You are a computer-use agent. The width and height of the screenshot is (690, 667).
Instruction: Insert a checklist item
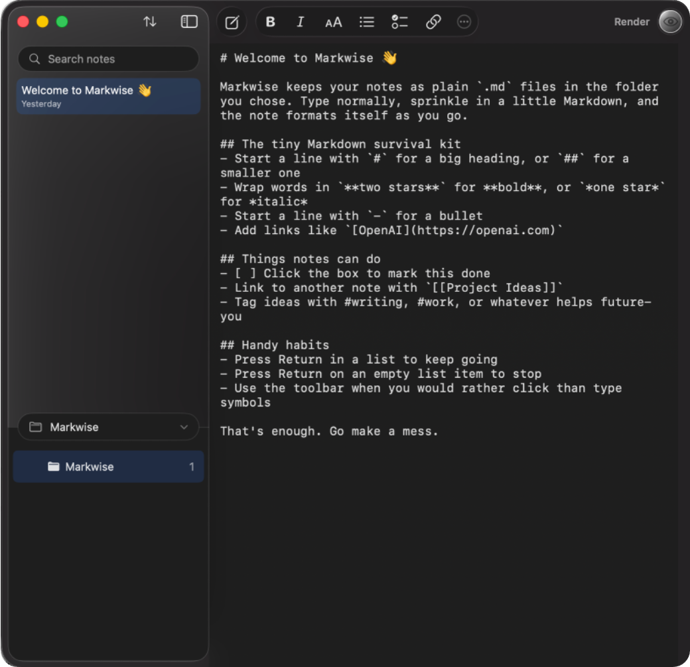pyautogui.click(x=399, y=22)
